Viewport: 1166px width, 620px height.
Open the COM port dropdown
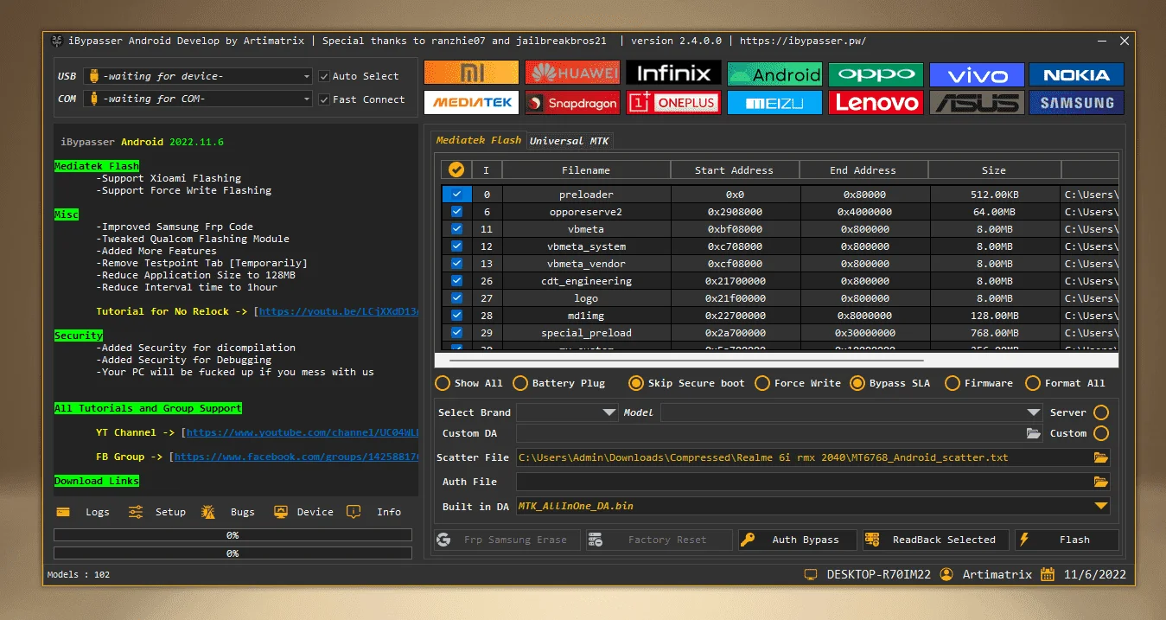[198, 99]
